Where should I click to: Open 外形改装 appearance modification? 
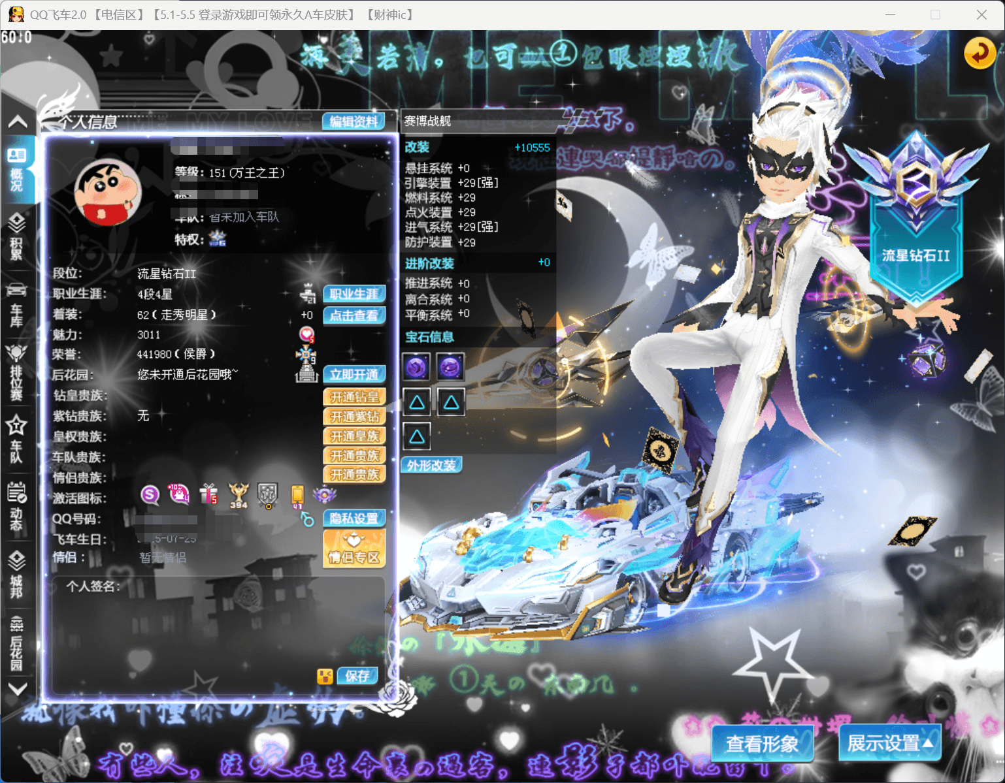(431, 465)
